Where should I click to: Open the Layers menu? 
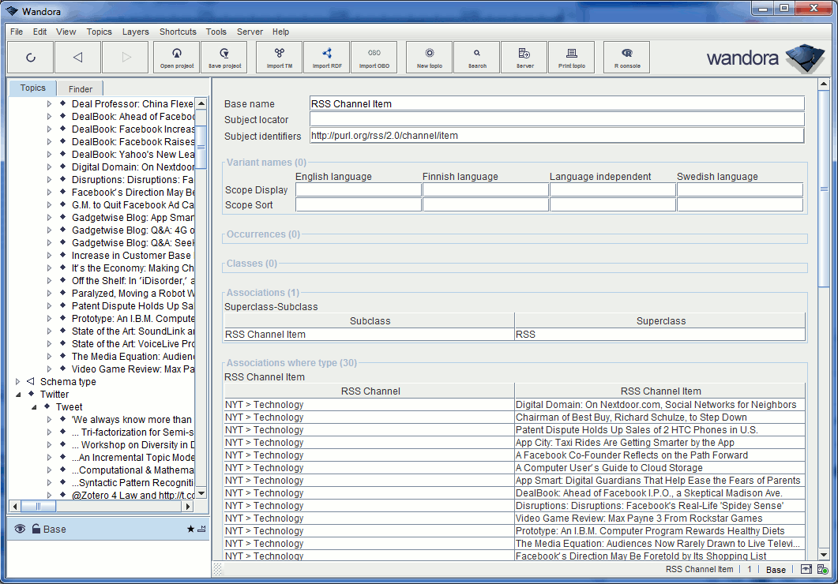coord(135,32)
